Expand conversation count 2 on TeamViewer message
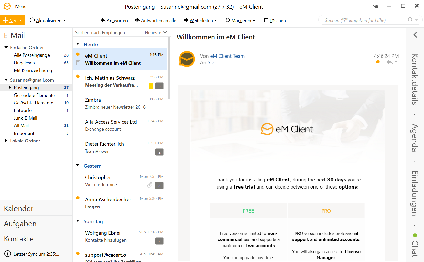This screenshot has width=424, height=262. [x=159, y=152]
